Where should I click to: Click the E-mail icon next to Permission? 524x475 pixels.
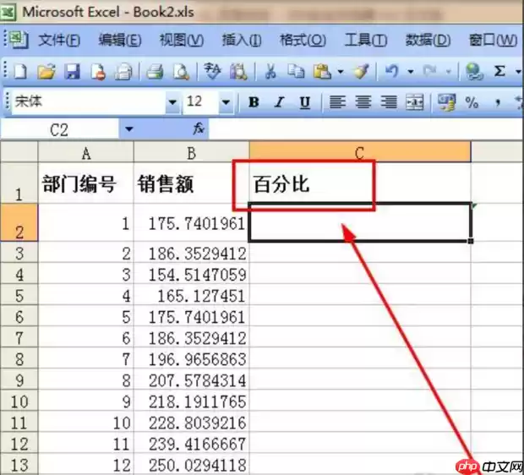(123, 71)
